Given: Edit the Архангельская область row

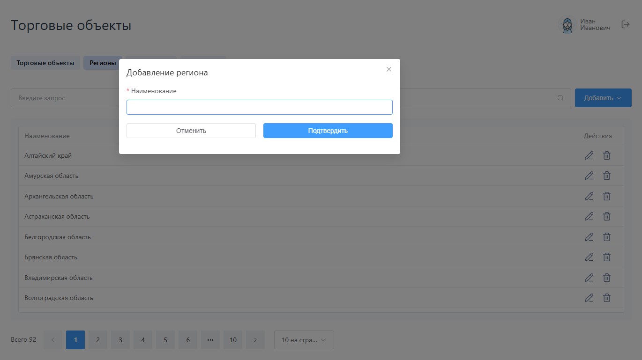Looking at the screenshot, I should pyautogui.click(x=589, y=196).
